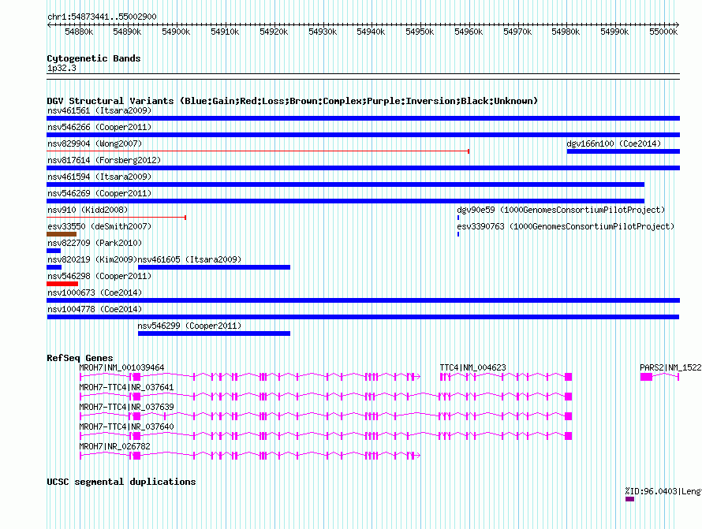Click the blue gain bar for nsv546299
The width and height of the screenshot is (702, 529).
(x=214, y=333)
